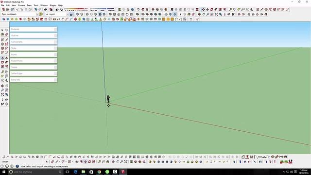This screenshot has height=175, width=311.
Task: Pick the Offset tool in left toolbar
Action: point(6,67)
